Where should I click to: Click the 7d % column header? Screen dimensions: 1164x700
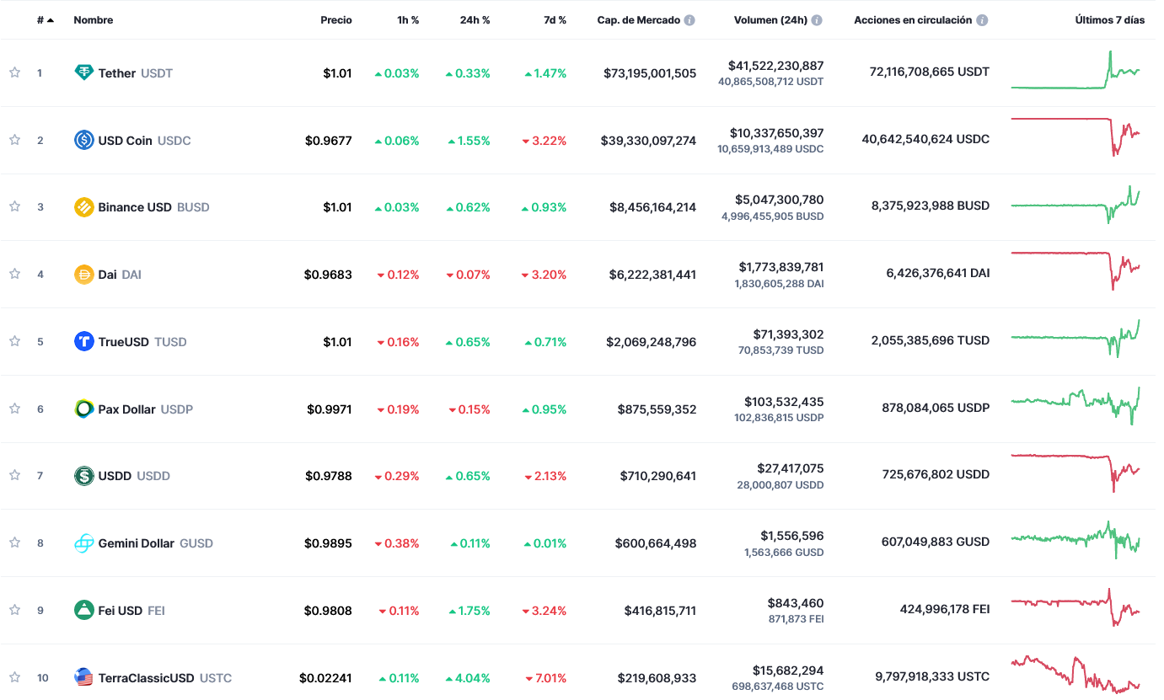pos(555,19)
